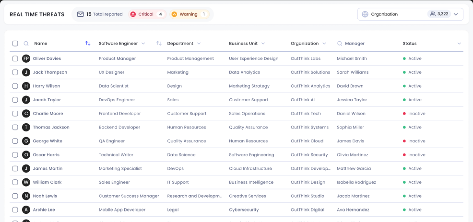
Task: Check the Archie Lee checkbox
Action: tap(15, 210)
